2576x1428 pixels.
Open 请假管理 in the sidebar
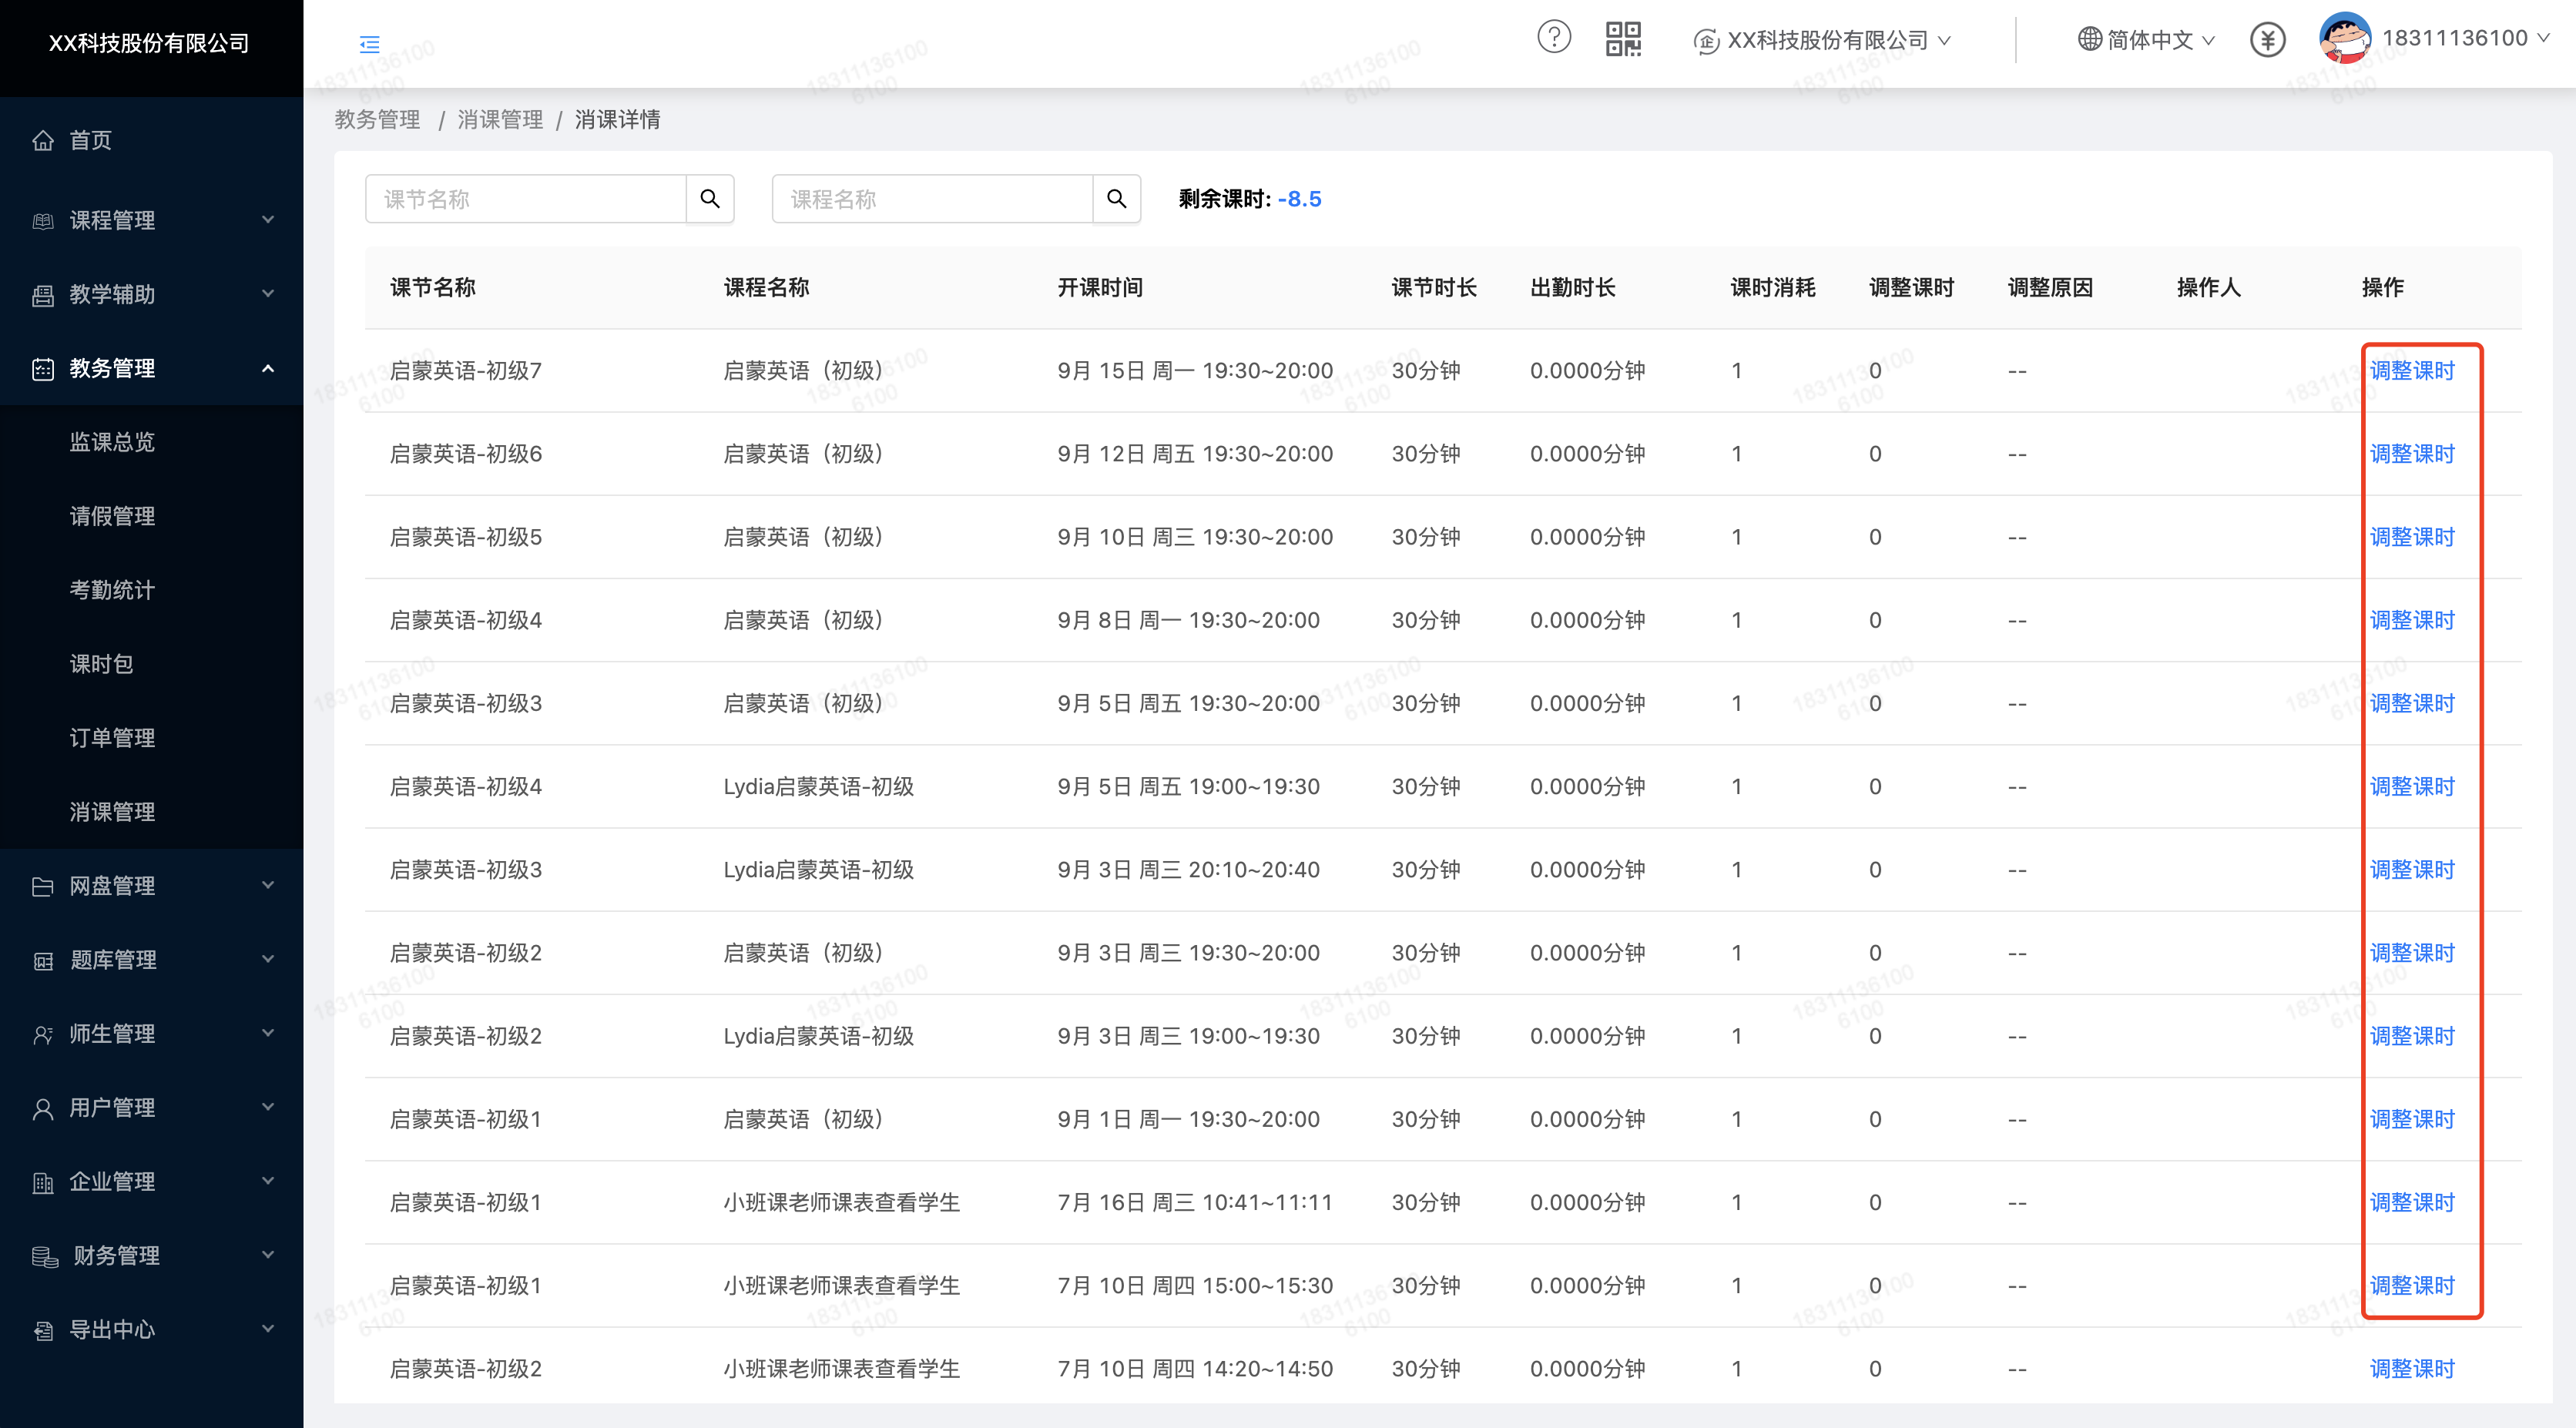112,516
